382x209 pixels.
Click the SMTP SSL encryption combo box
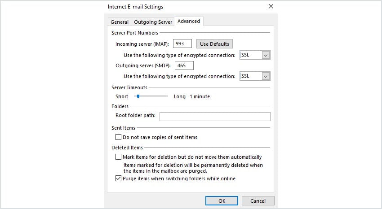pyautogui.click(x=255, y=76)
